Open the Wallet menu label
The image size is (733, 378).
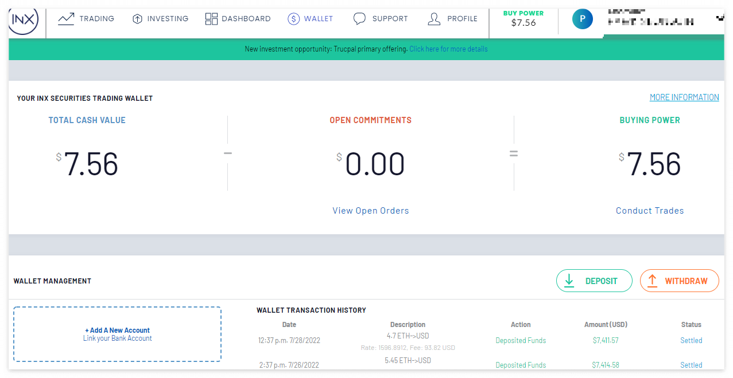point(319,19)
